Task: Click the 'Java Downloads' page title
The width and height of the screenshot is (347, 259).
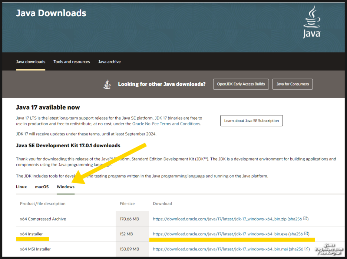Action: pos(51,13)
